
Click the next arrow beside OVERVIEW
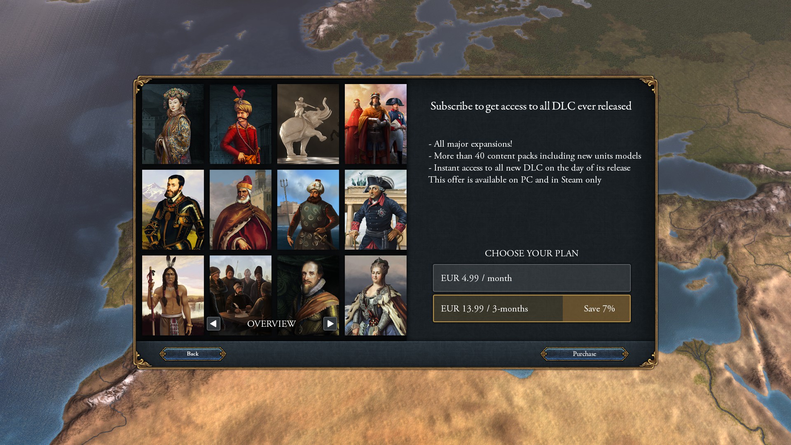click(x=330, y=324)
